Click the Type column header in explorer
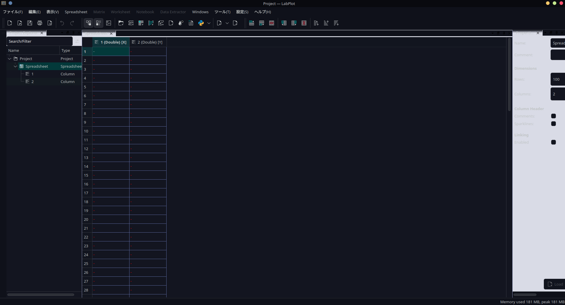 click(71, 50)
